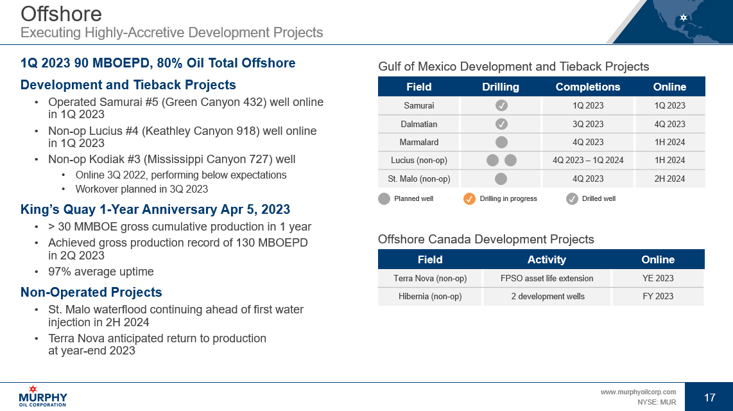Click the NYSE: MUR ticker text
The image size is (733, 411).
point(657,402)
